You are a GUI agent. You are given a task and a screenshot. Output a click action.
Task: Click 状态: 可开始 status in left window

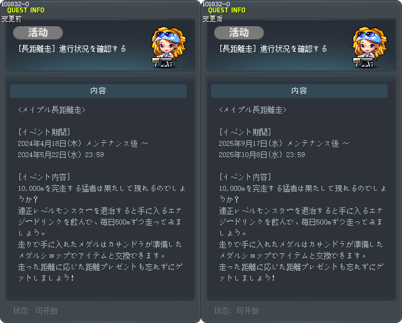pyautogui.click(x=36, y=311)
